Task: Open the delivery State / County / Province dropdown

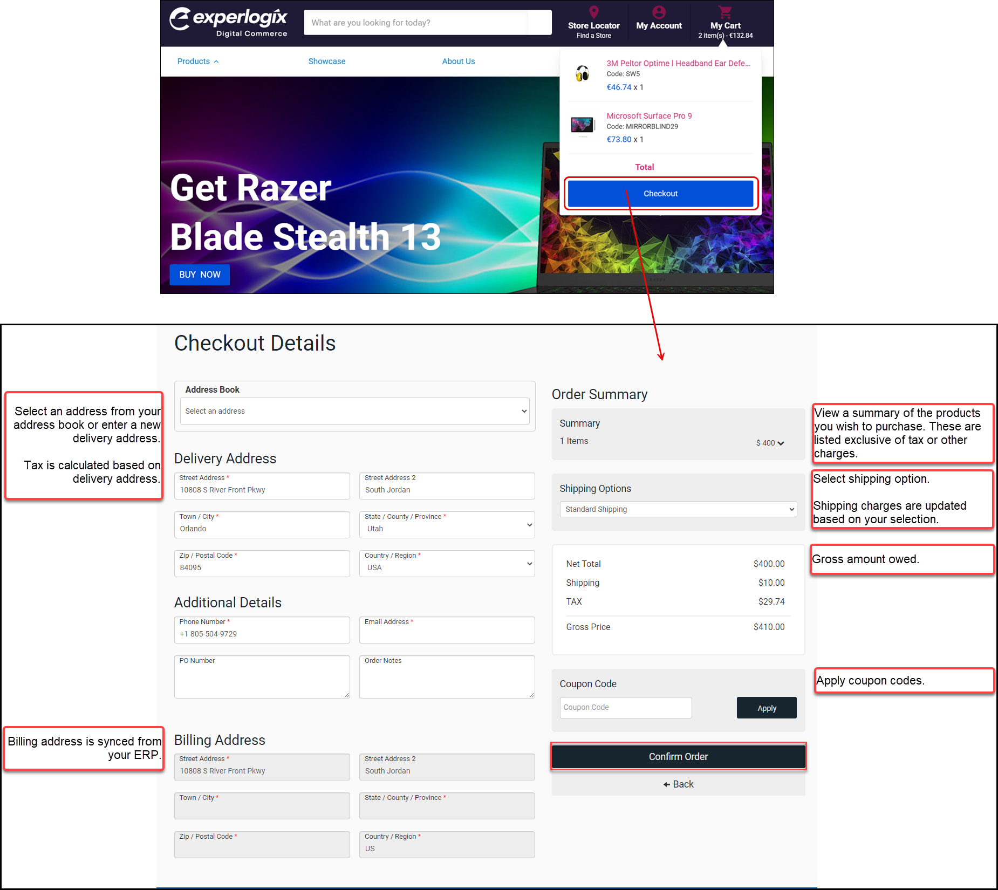Action: 447,525
